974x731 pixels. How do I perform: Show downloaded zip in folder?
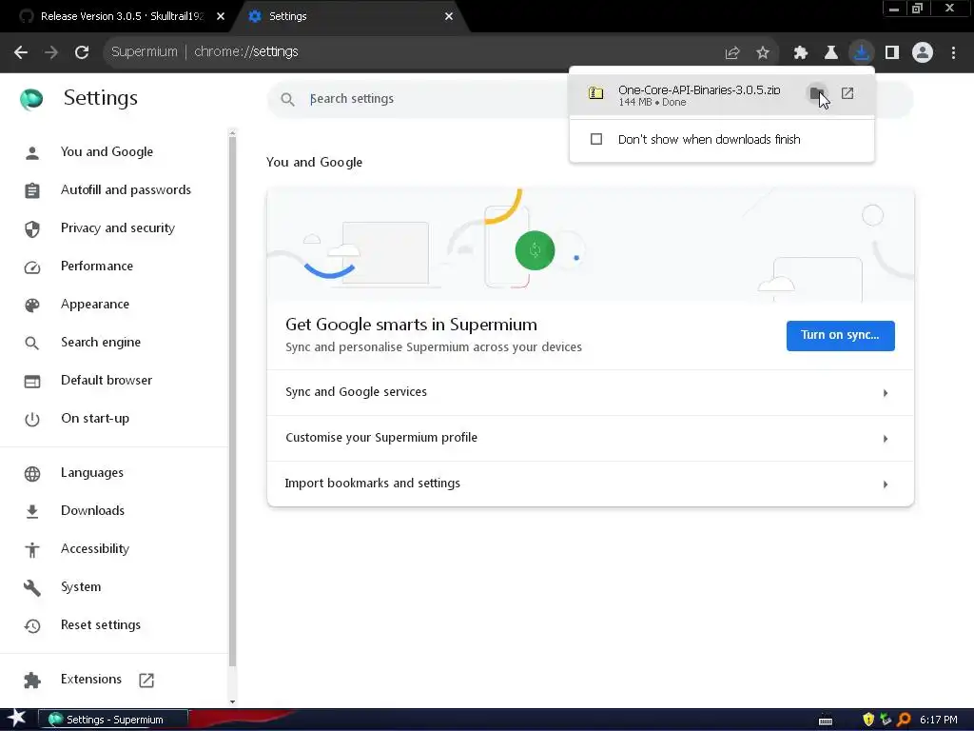click(x=817, y=94)
